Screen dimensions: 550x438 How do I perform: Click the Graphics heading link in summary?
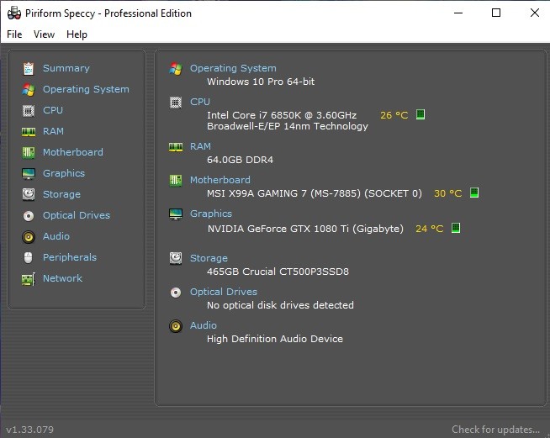[x=211, y=214]
